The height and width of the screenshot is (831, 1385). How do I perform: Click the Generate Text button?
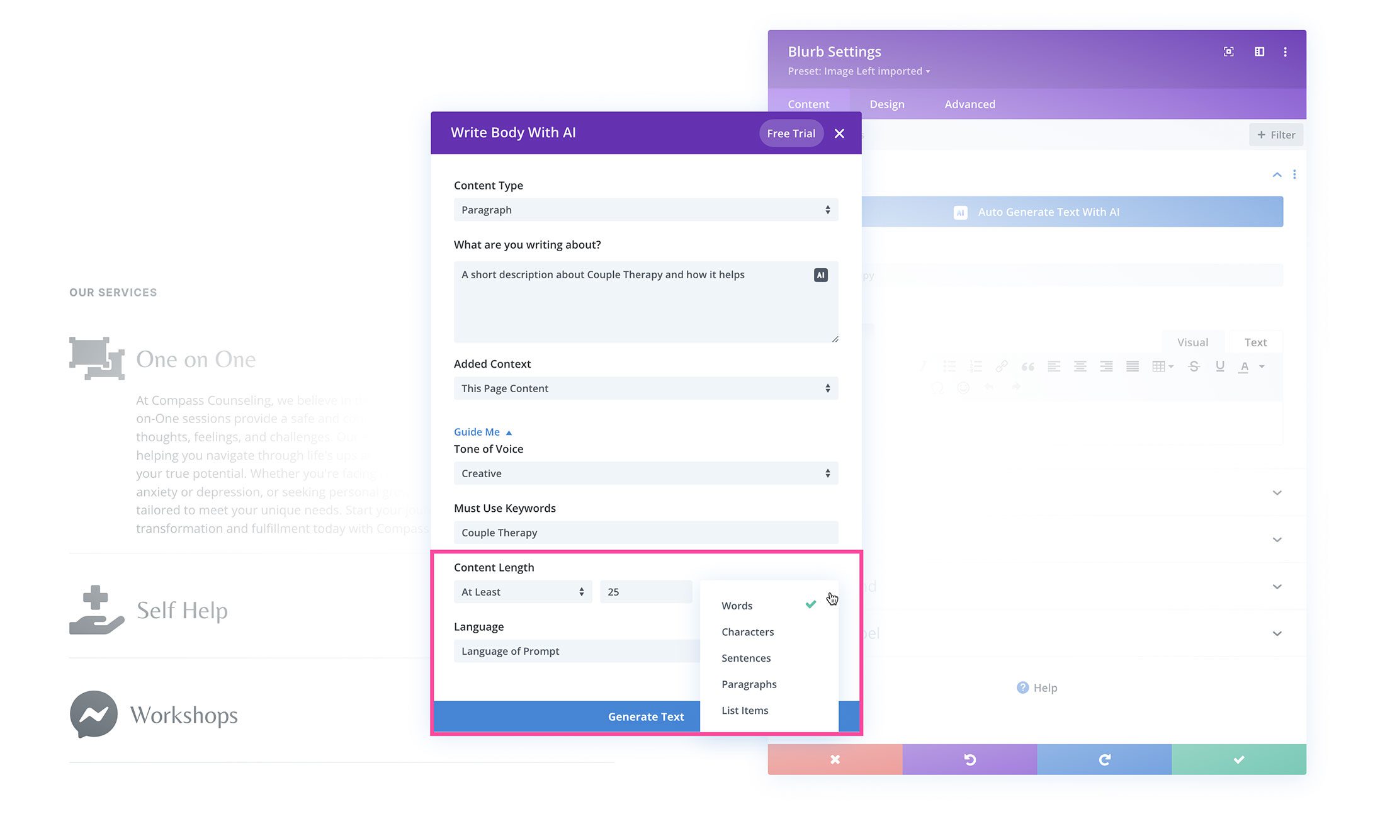[645, 715]
